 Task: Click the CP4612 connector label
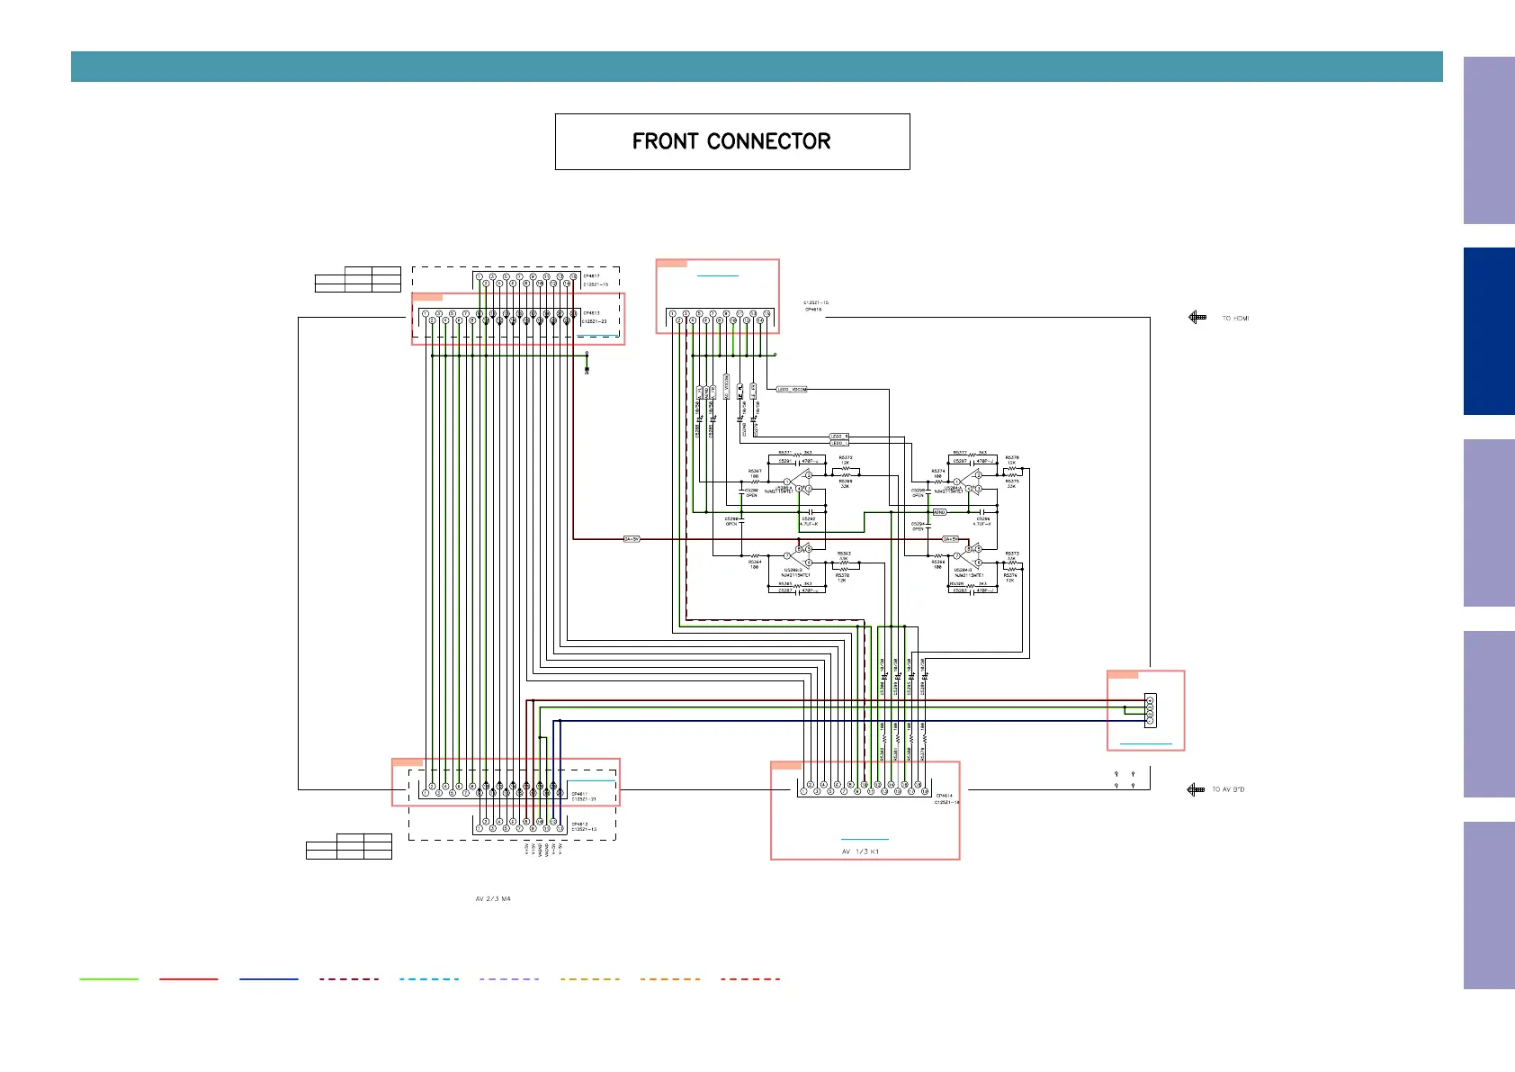(580, 824)
